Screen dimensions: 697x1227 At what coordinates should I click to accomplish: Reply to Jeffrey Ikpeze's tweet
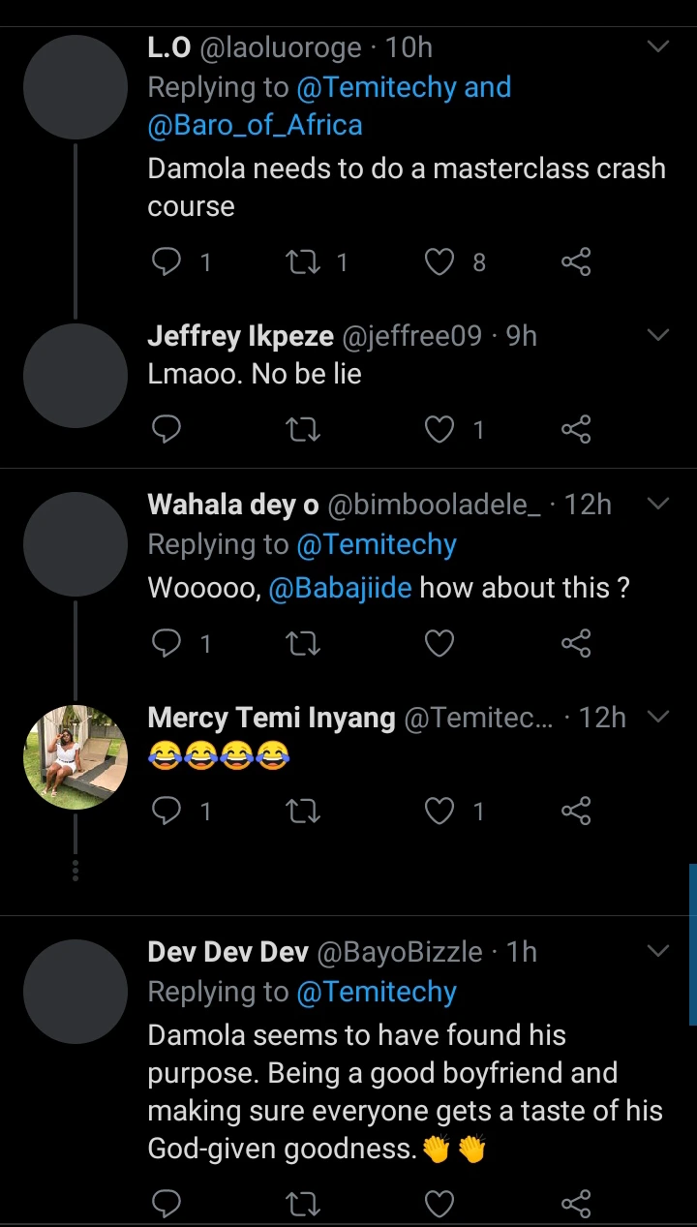pos(167,429)
